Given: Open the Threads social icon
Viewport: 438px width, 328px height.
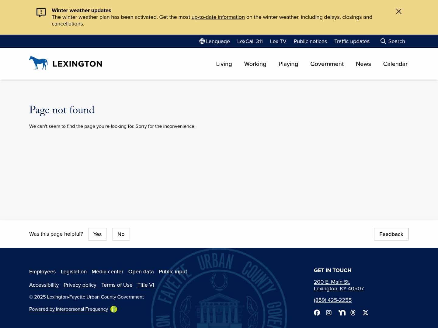Looking at the screenshot, I should click(353, 313).
